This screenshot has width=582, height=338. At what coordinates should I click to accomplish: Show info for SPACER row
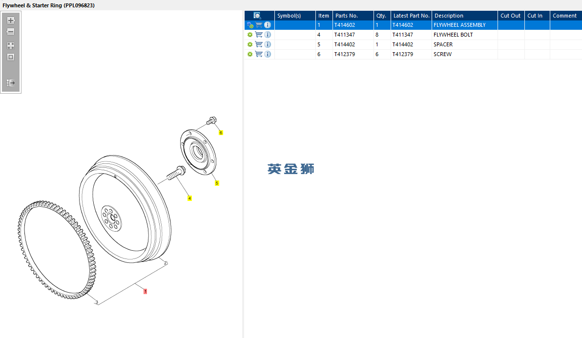coord(268,44)
